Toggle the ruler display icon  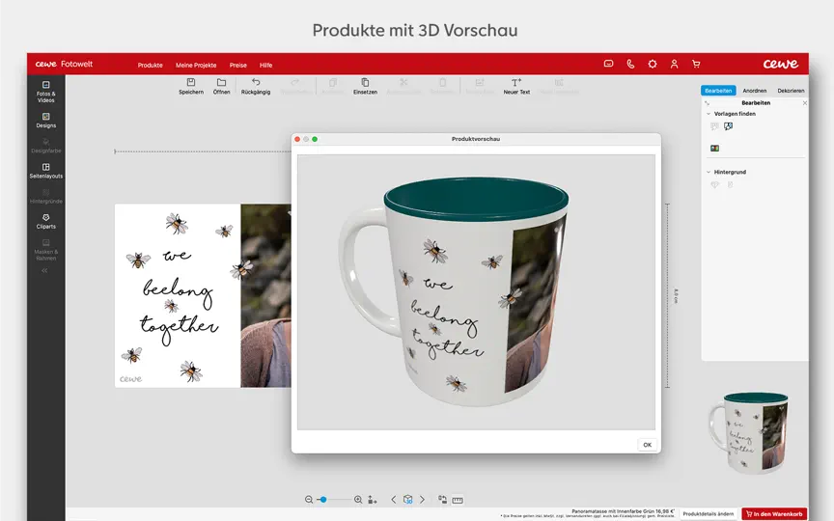pyautogui.click(x=458, y=500)
